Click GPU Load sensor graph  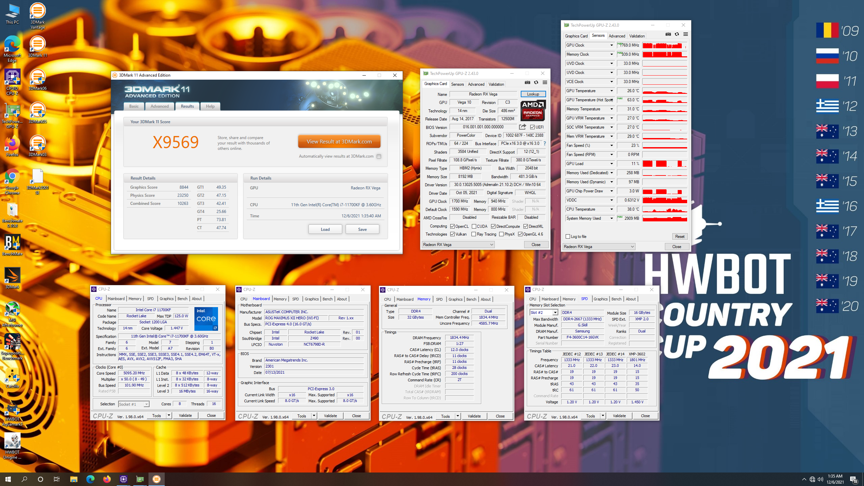tap(665, 164)
